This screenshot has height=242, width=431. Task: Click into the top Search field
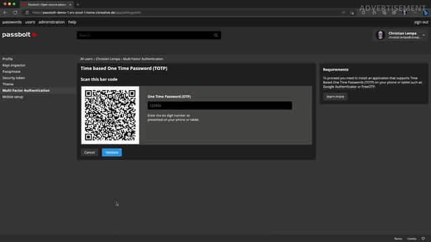pyautogui.click(x=149, y=35)
